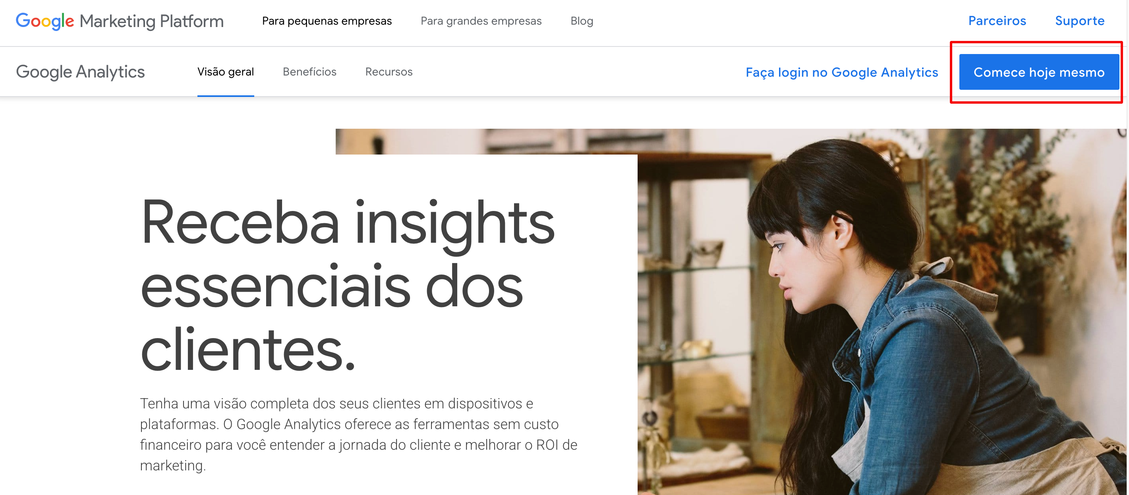Switch to the Recursos tab

(x=389, y=72)
